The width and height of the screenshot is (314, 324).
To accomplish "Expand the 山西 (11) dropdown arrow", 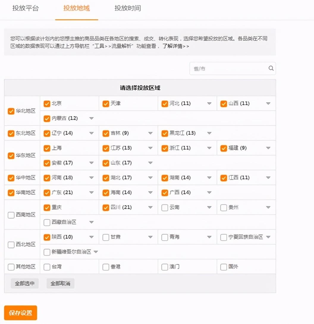I will pos(268,103).
